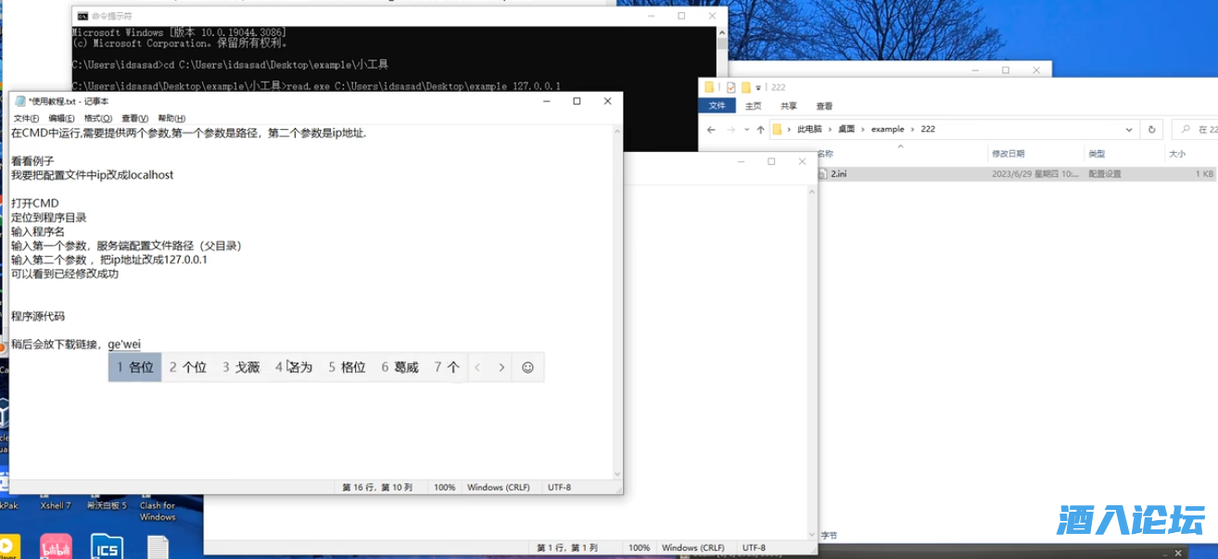
Task: Click the example breadcrumb in address bar
Action: tap(887, 130)
